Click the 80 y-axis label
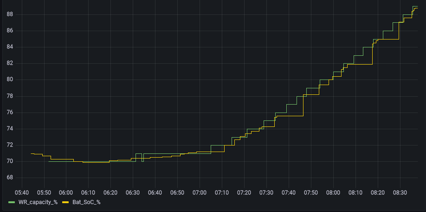The height and width of the screenshot is (212, 426). coord(10,80)
